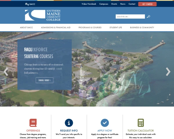The height and width of the screenshot is (139, 174).
Task: Click the Tuition Calculator heading link
Action: pos(141,131)
